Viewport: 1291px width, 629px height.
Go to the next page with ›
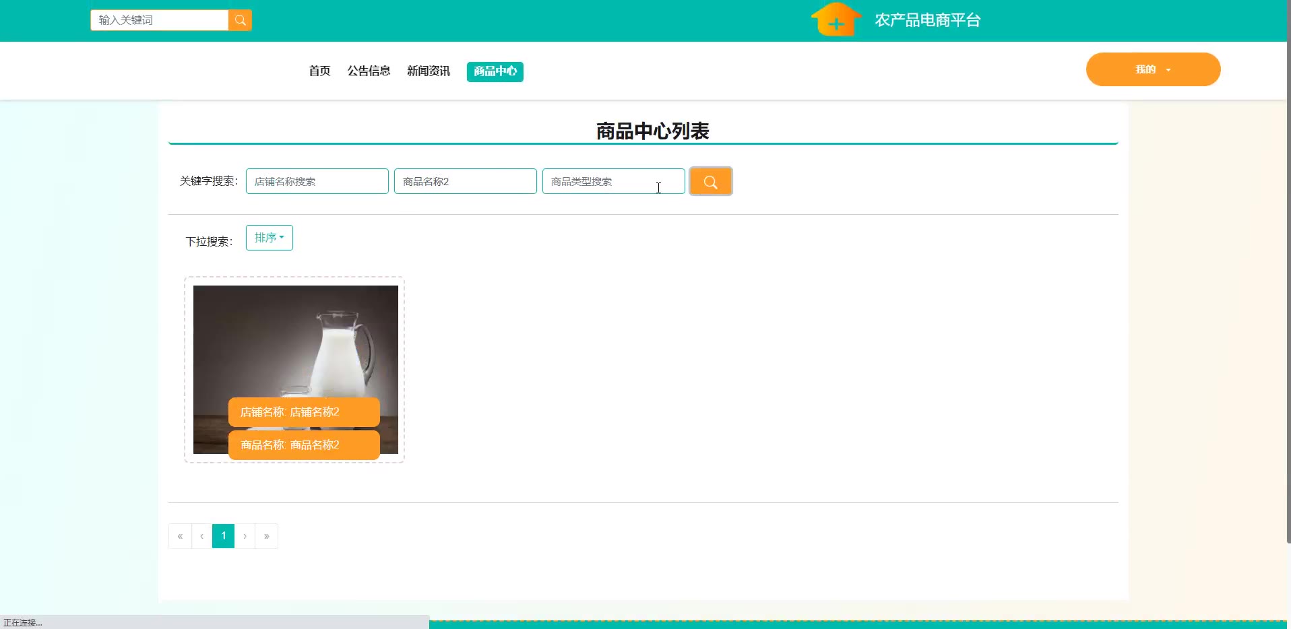pos(245,536)
